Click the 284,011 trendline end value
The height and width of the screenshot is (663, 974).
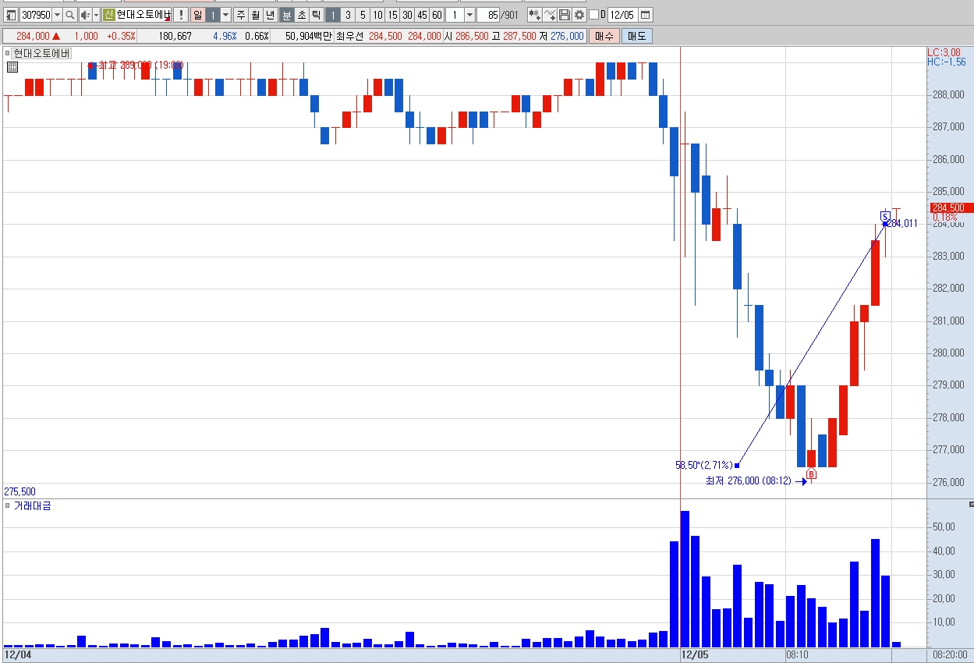click(903, 223)
